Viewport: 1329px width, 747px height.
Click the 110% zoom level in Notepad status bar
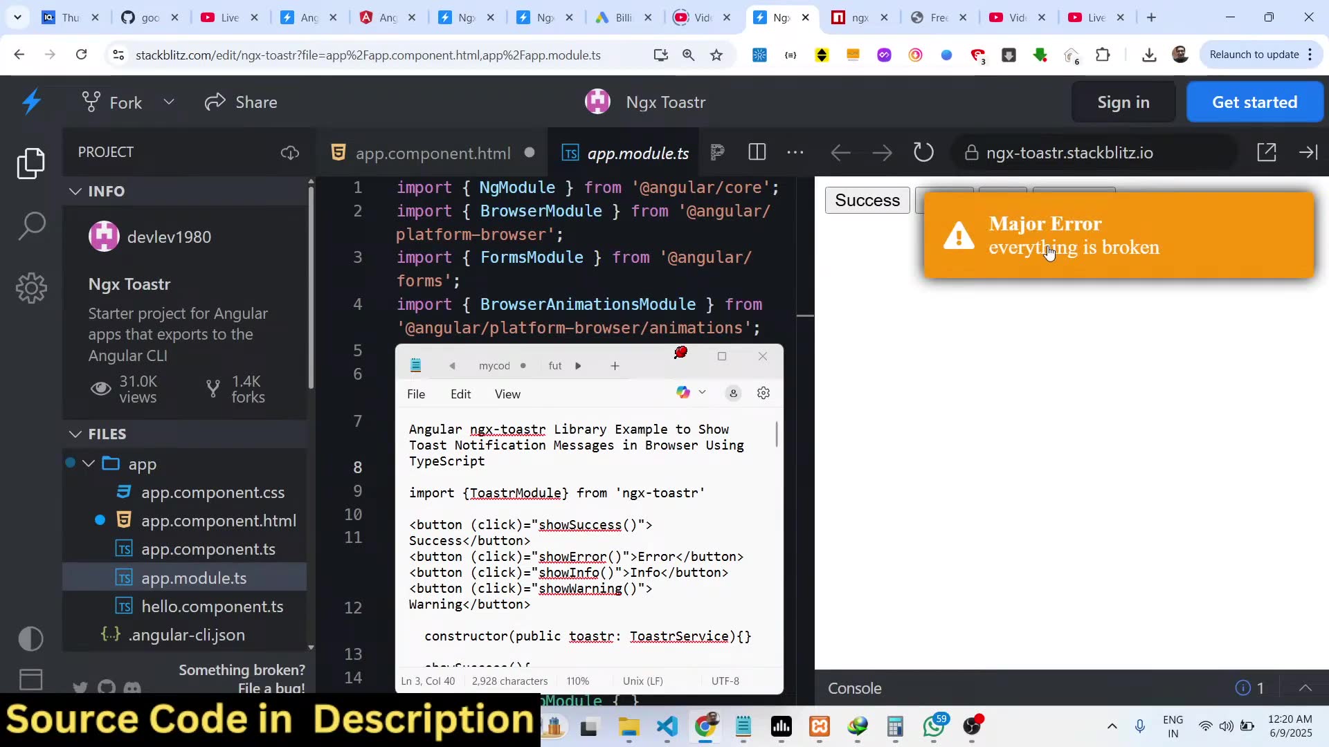pos(577,681)
